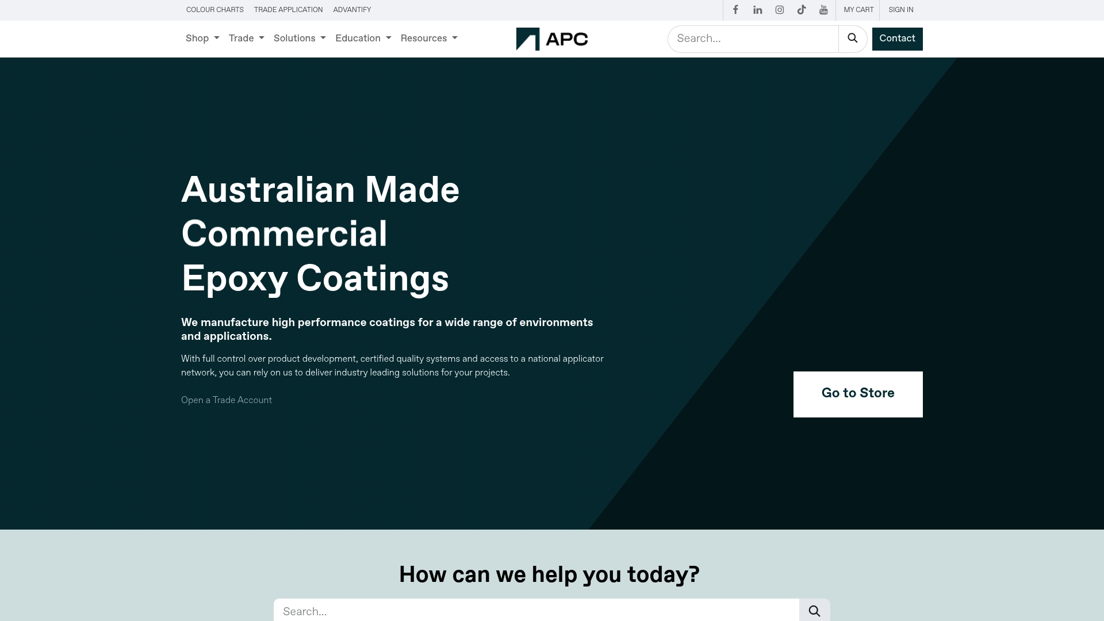Image resolution: width=1104 pixels, height=621 pixels.
Task: Click the APC logo
Action: pyautogui.click(x=552, y=39)
